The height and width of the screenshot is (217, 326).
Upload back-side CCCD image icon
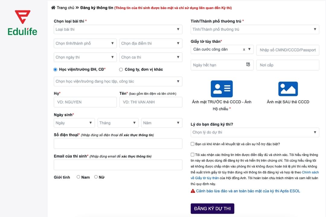pyautogui.click(x=288, y=89)
